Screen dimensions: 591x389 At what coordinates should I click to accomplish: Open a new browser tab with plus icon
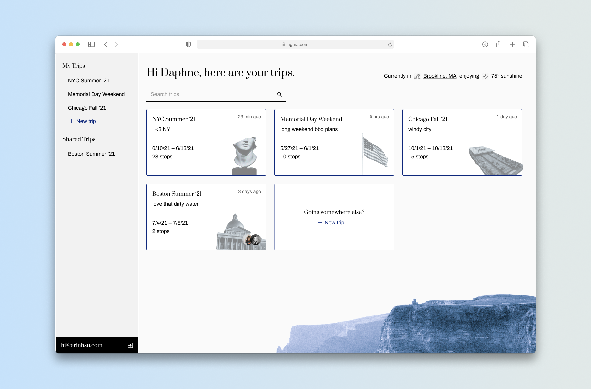(512, 44)
